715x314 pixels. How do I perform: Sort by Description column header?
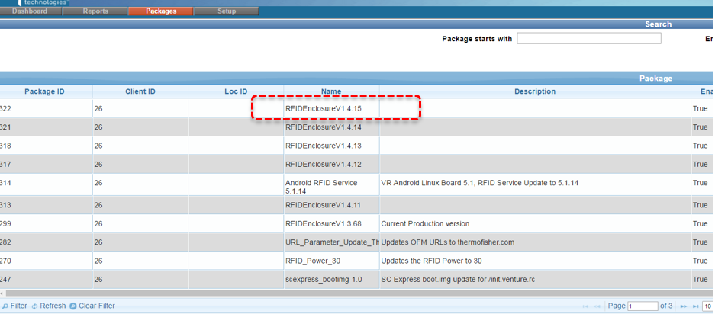tap(534, 91)
